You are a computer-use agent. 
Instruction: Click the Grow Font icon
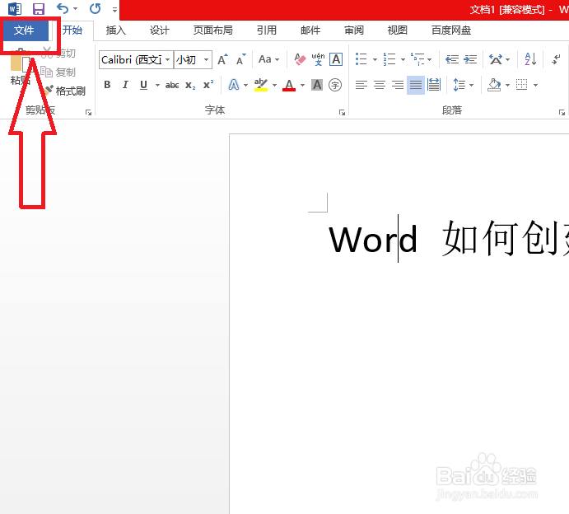[x=222, y=59]
